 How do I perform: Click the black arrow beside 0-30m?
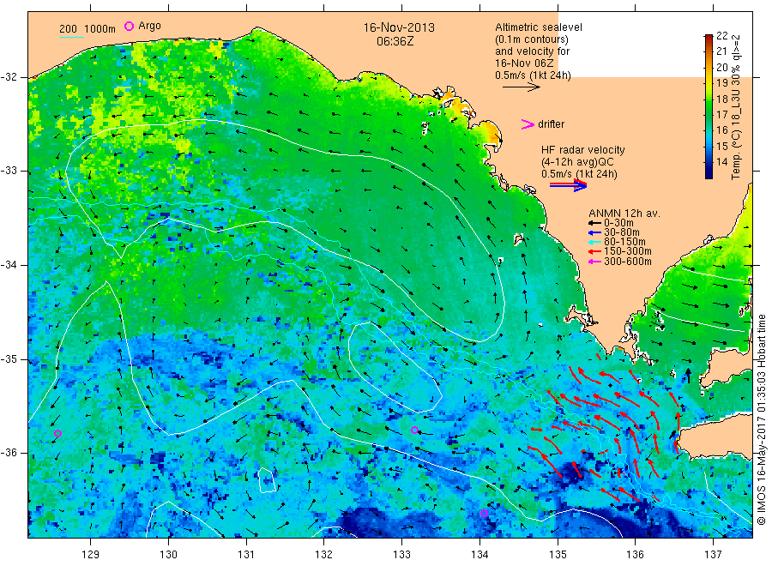click(594, 224)
